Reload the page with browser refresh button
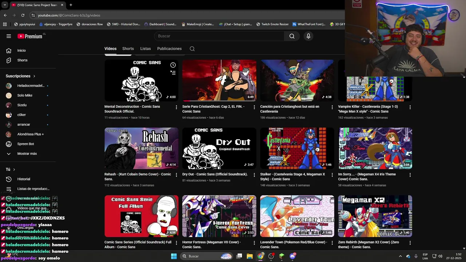Image resolution: width=466 pixels, height=262 pixels. (x=23, y=15)
